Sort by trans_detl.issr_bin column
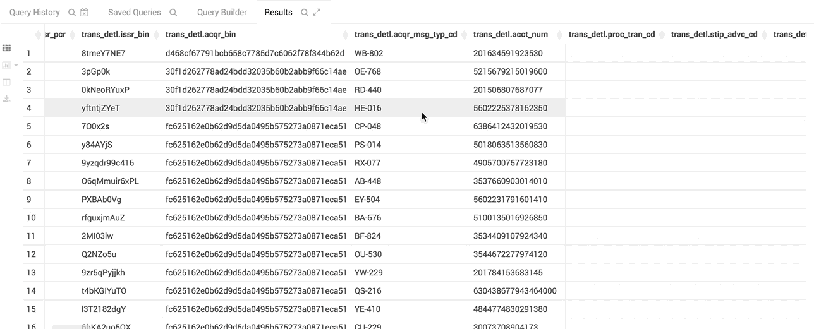Viewport: 814px width, 329px height. point(115,35)
